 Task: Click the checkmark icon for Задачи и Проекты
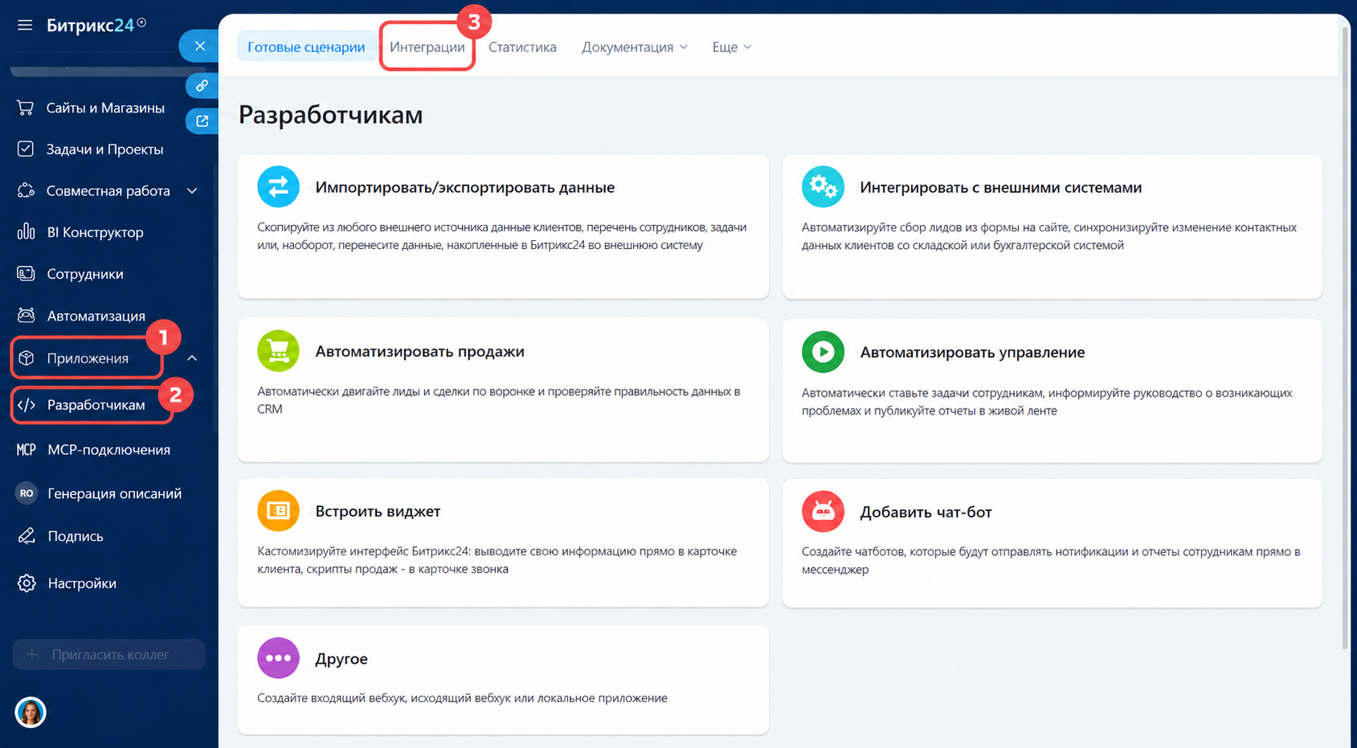26,149
